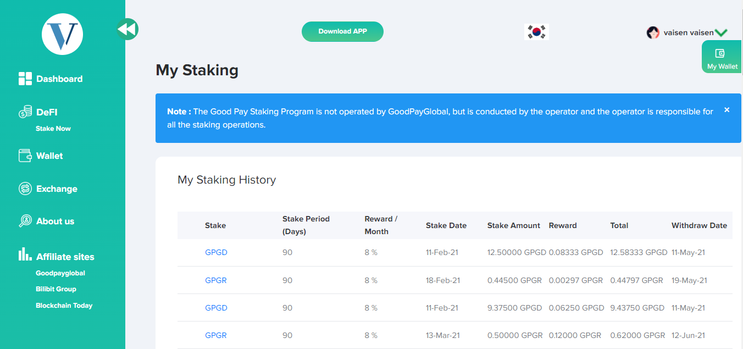Image resolution: width=743 pixels, height=349 pixels.
Task: Click the V logo in sidebar
Action: [62, 34]
